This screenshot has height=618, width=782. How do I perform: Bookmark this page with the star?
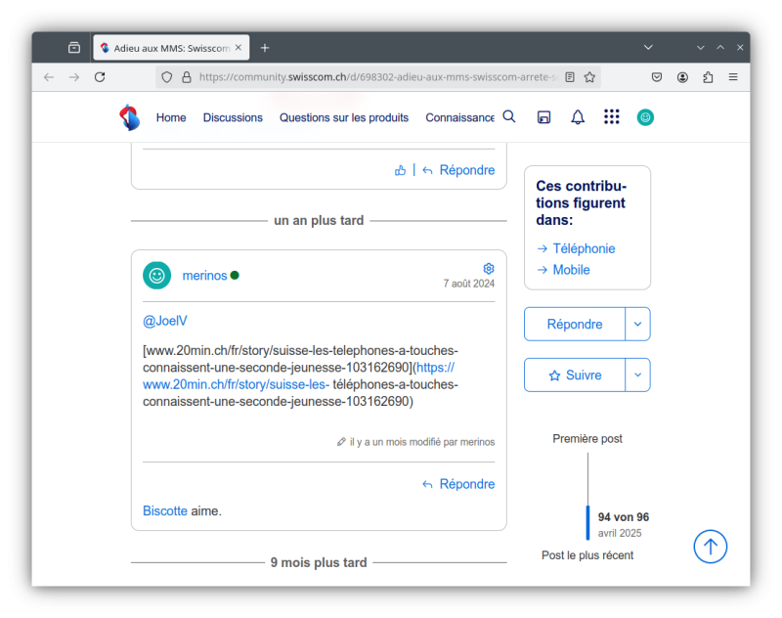point(589,77)
